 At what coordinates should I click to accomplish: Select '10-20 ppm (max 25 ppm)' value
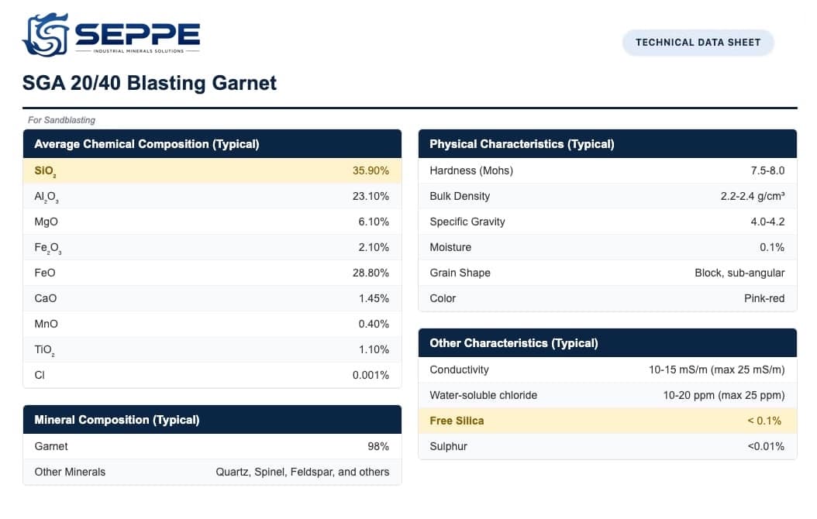pyautogui.click(x=724, y=395)
